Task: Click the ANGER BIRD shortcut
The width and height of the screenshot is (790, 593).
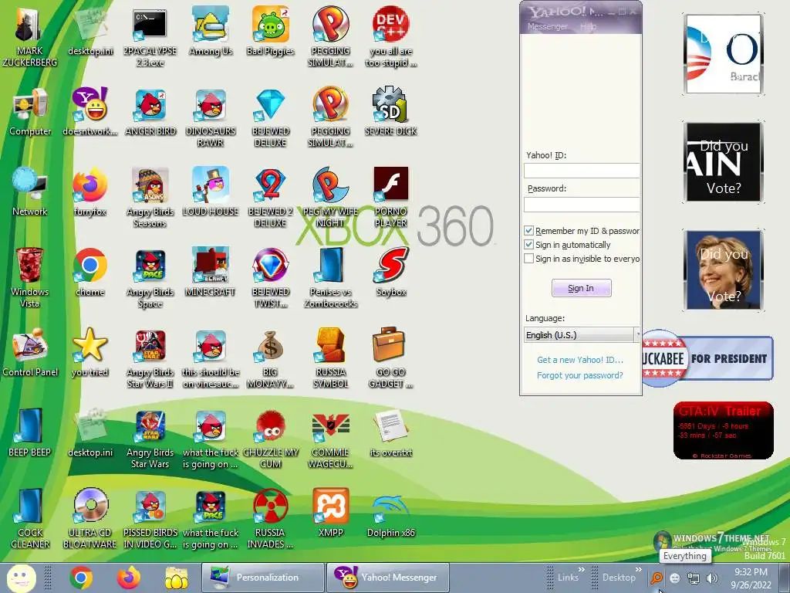Action: click(x=150, y=112)
